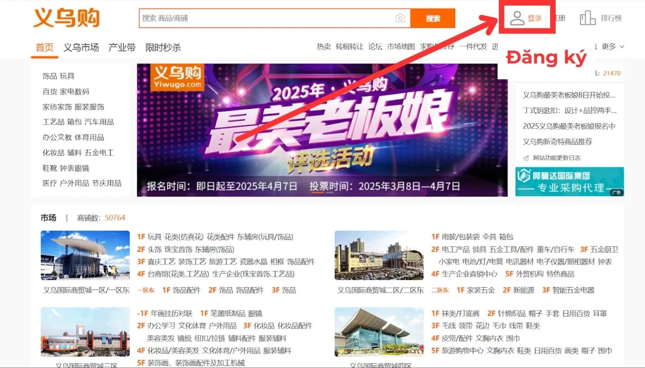Click the 旅游购物中心 link on 5F

[x=463, y=351]
